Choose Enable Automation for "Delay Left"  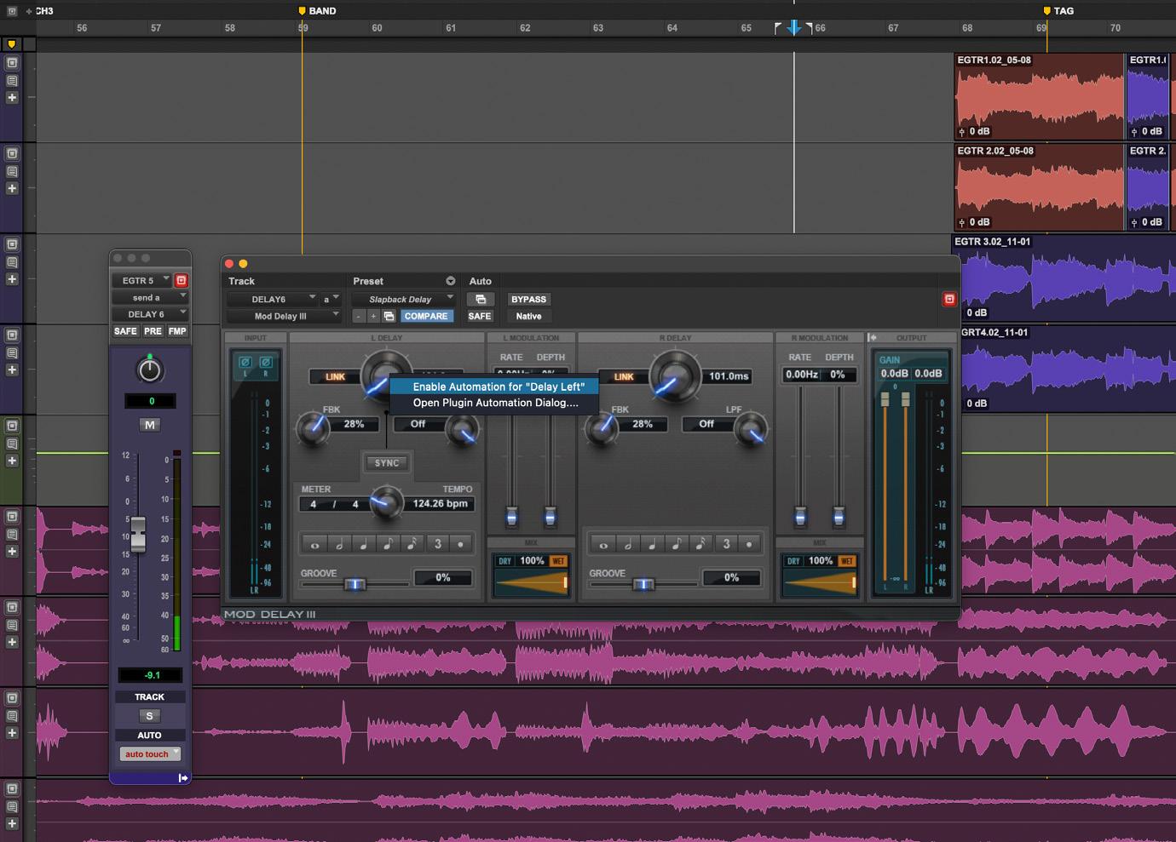coord(499,387)
